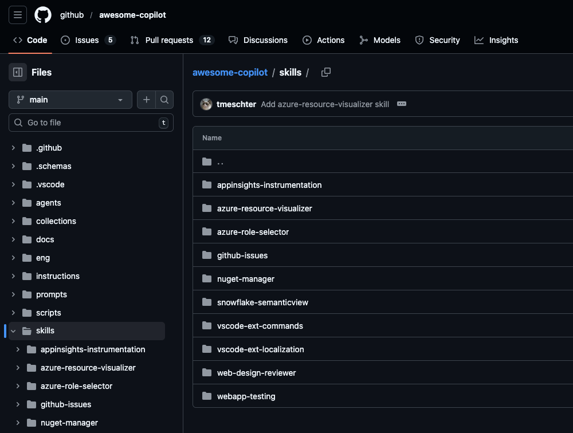The height and width of the screenshot is (433, 573).
Task: Click the azure-resource-visualizer folder icon in table
Action: pos(207,208)
